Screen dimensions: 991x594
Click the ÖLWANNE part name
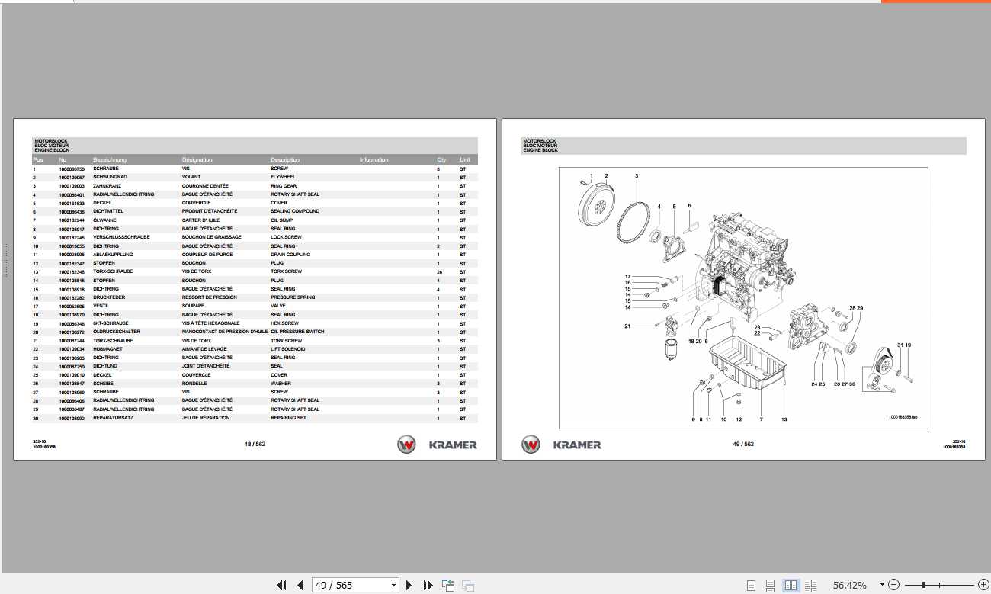tap(103, 220)
